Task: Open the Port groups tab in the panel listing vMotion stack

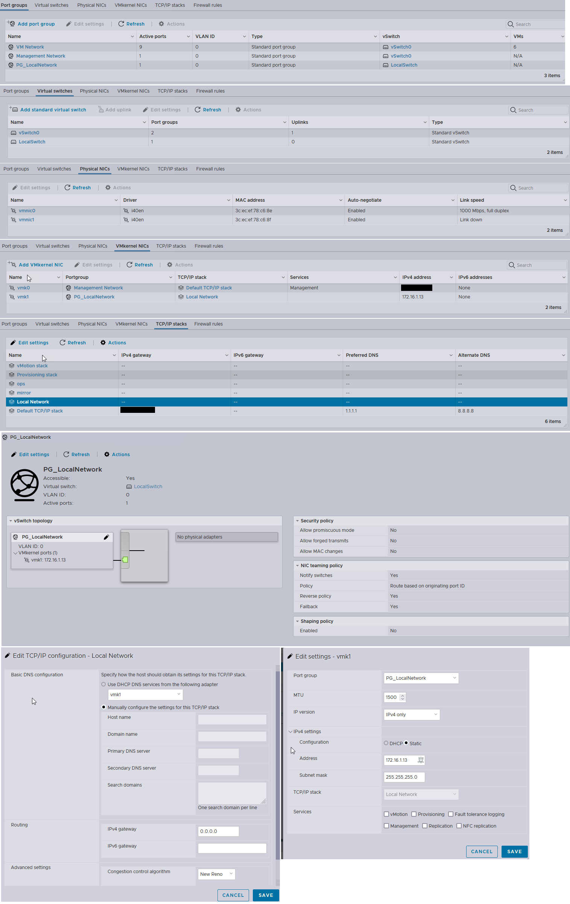Action: tap(14, 324)
